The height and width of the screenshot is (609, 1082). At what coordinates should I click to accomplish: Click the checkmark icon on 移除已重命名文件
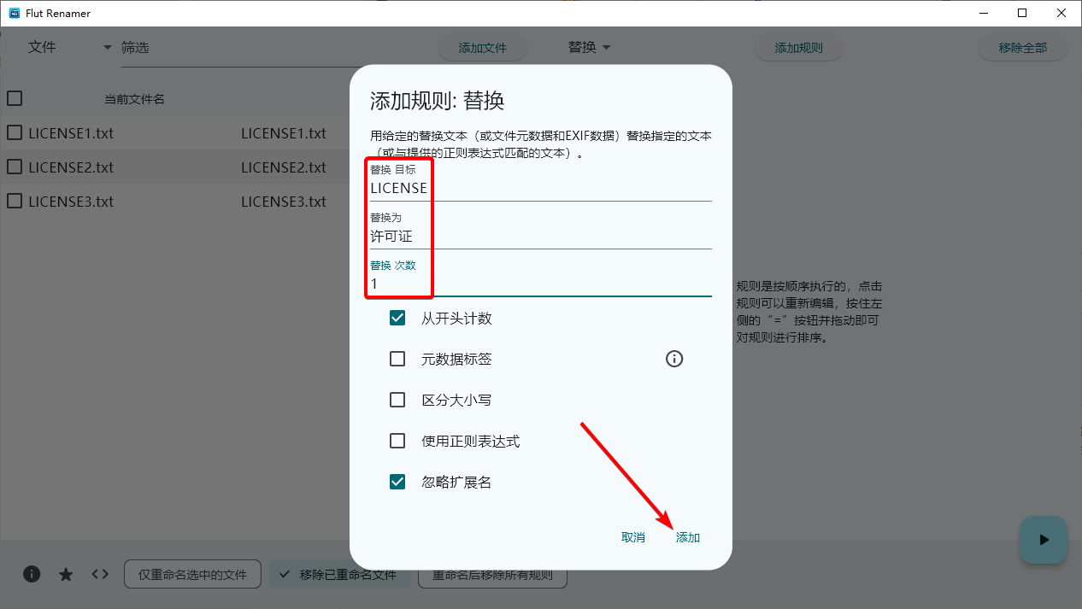[285, 574]
